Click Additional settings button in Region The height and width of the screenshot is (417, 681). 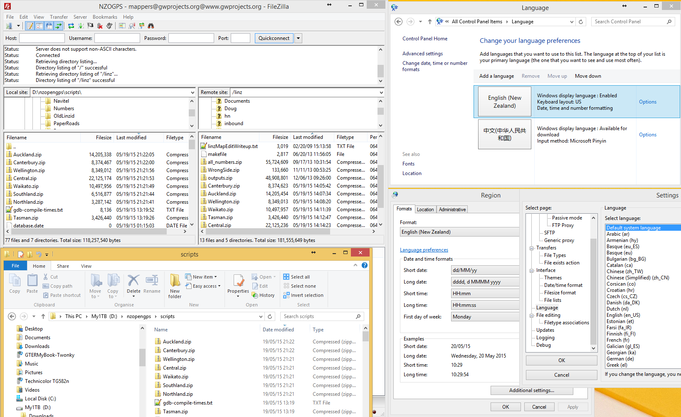pos(532,390)
